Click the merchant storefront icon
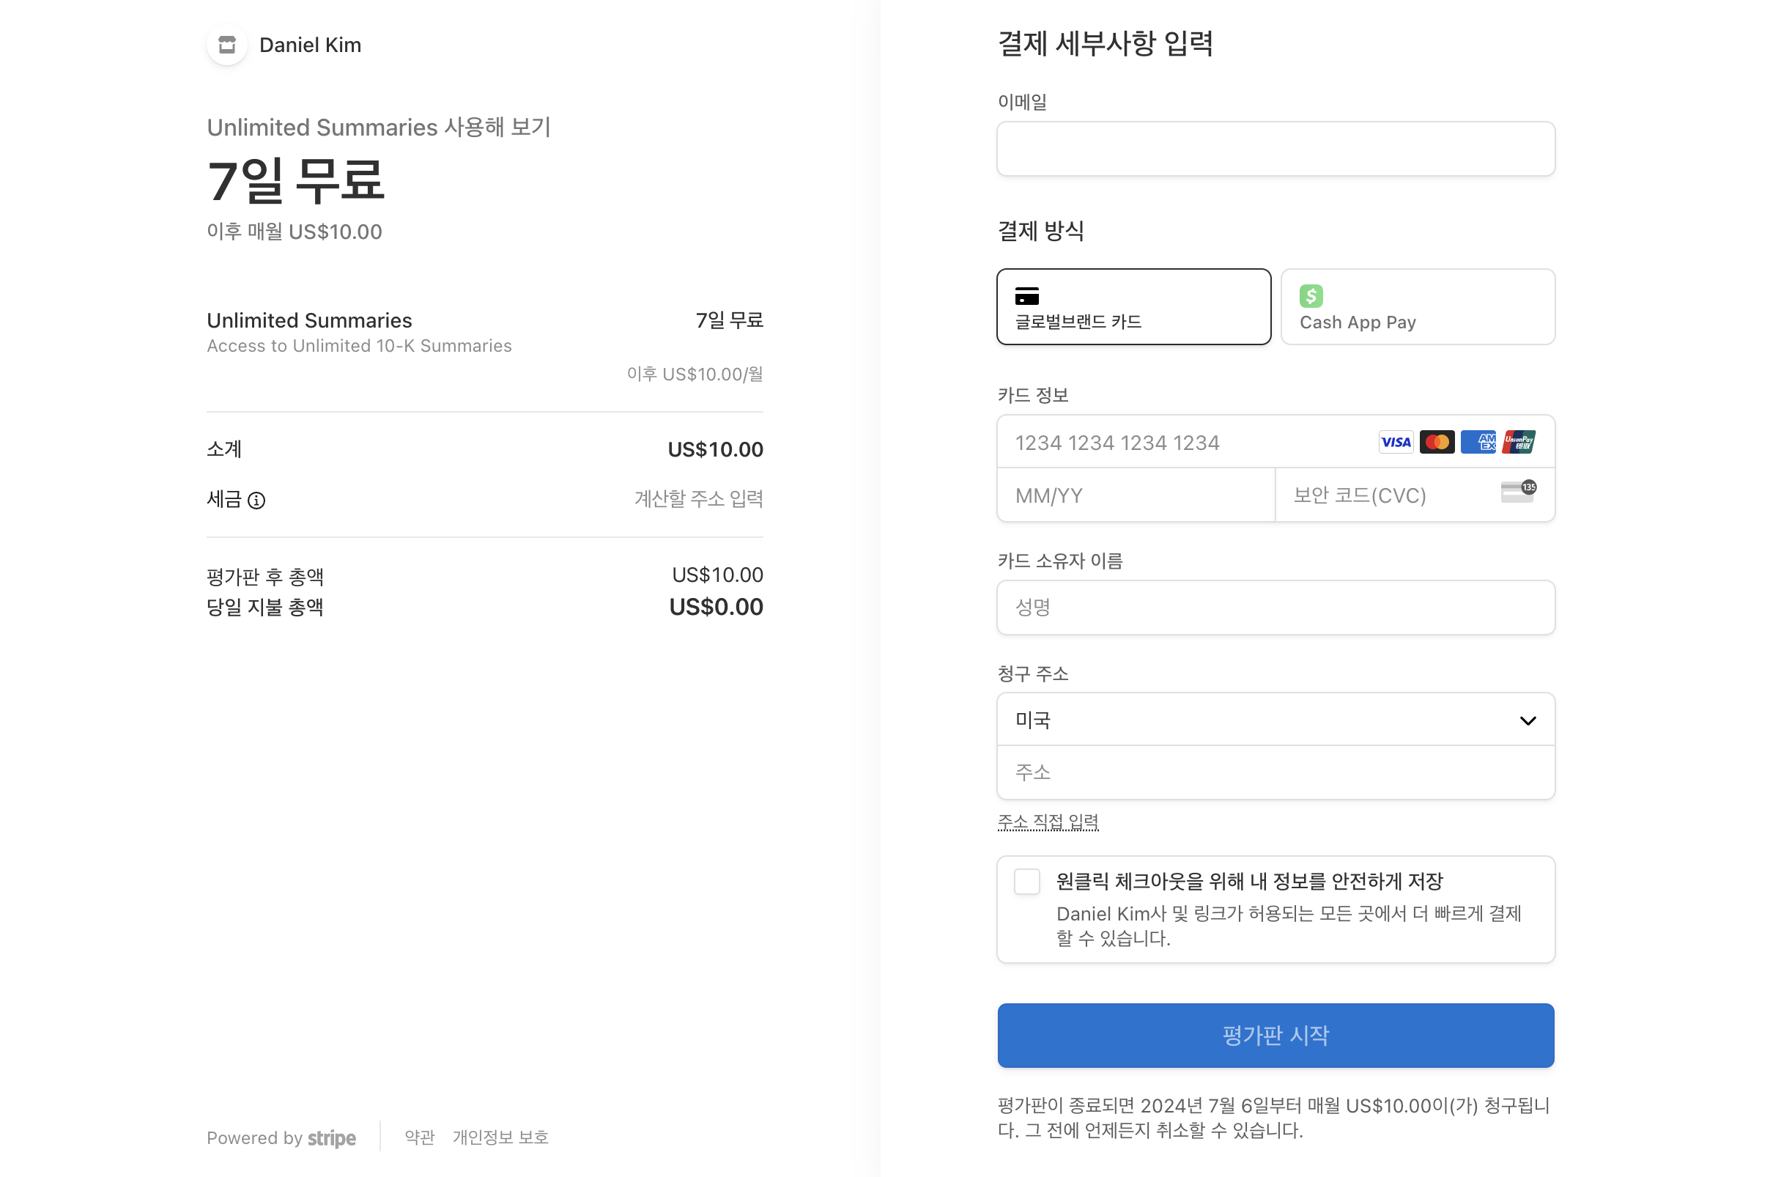1792x1177 pixels. pos(226,45)
